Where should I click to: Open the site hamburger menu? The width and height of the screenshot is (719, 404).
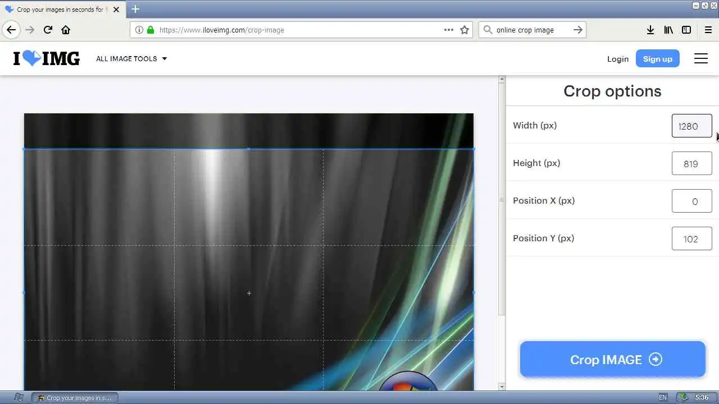coord(701,58)
